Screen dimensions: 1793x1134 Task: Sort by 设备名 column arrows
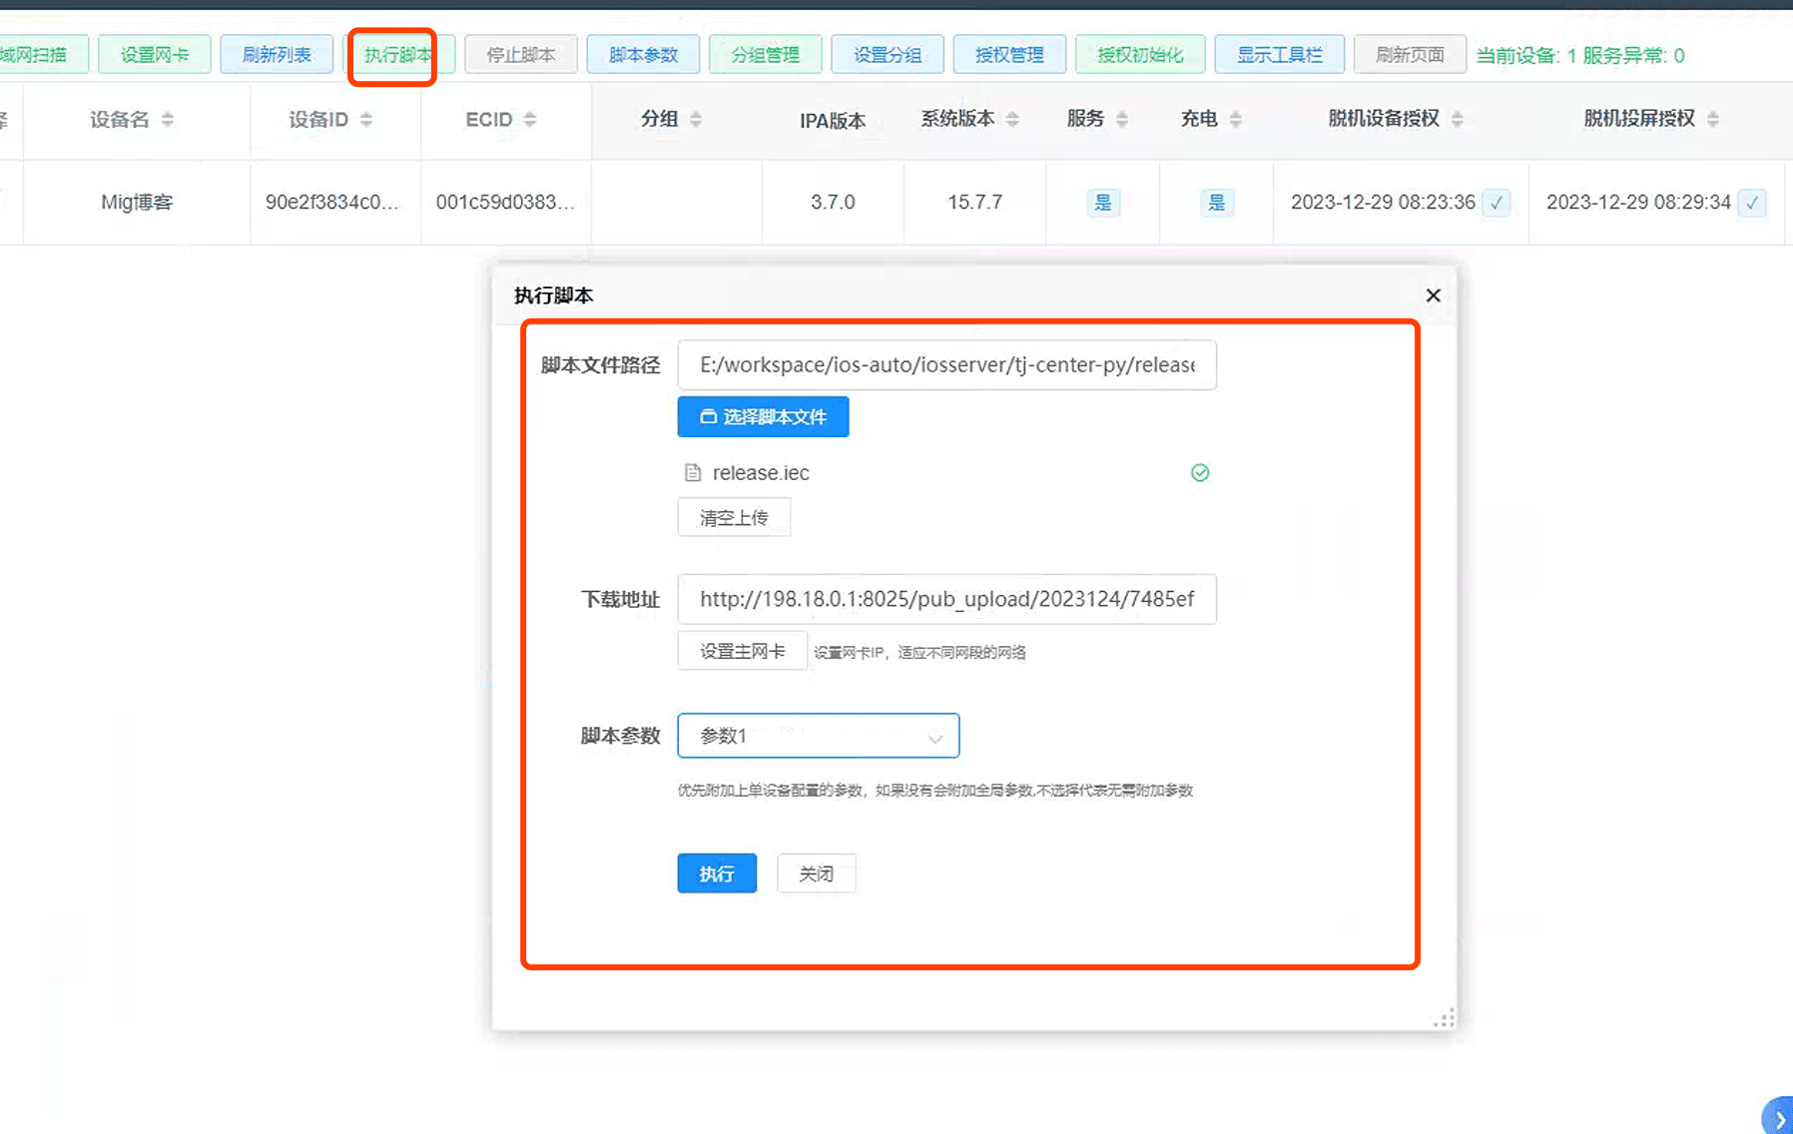coord(168,120)
